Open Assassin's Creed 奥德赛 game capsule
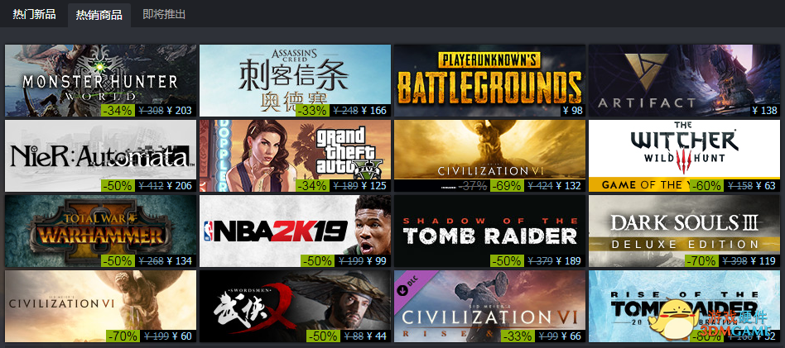785x348 pixels. point(296,80)
